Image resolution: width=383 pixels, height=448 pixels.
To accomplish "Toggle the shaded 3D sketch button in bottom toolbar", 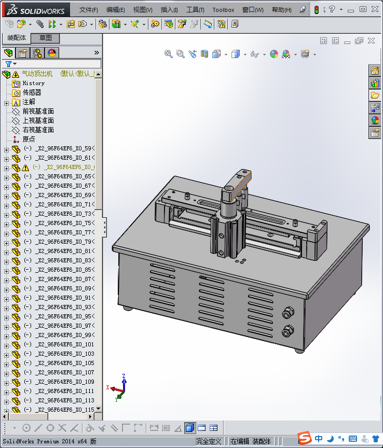I will 189,428.
